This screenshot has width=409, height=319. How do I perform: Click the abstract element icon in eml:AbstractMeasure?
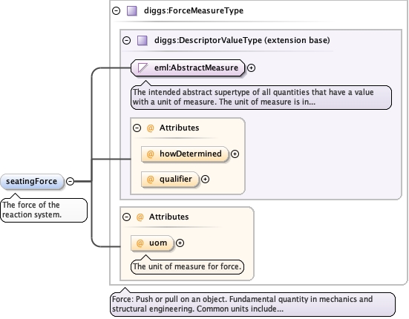tap(143, 68)
